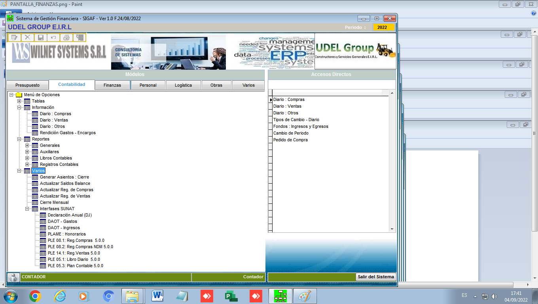Click the exit door toolbar icon
538x304 pixels.
tap(80, 38)
